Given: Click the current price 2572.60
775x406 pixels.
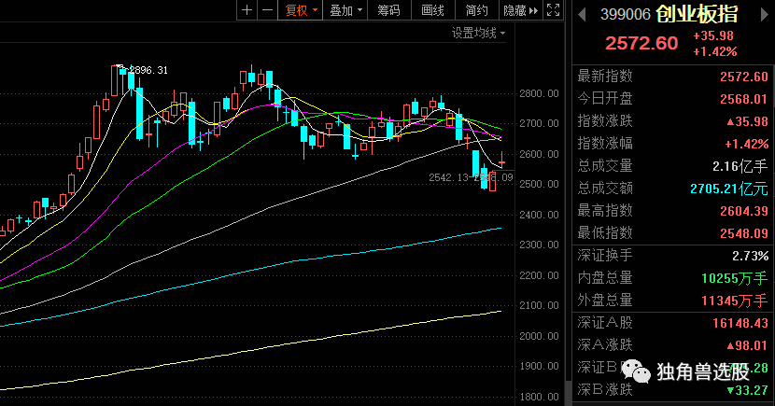Looking at the screenshot, I should 641,44.
